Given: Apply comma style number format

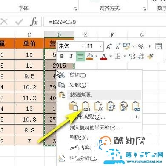Looking at the screenshot, I should click(149, 46).
